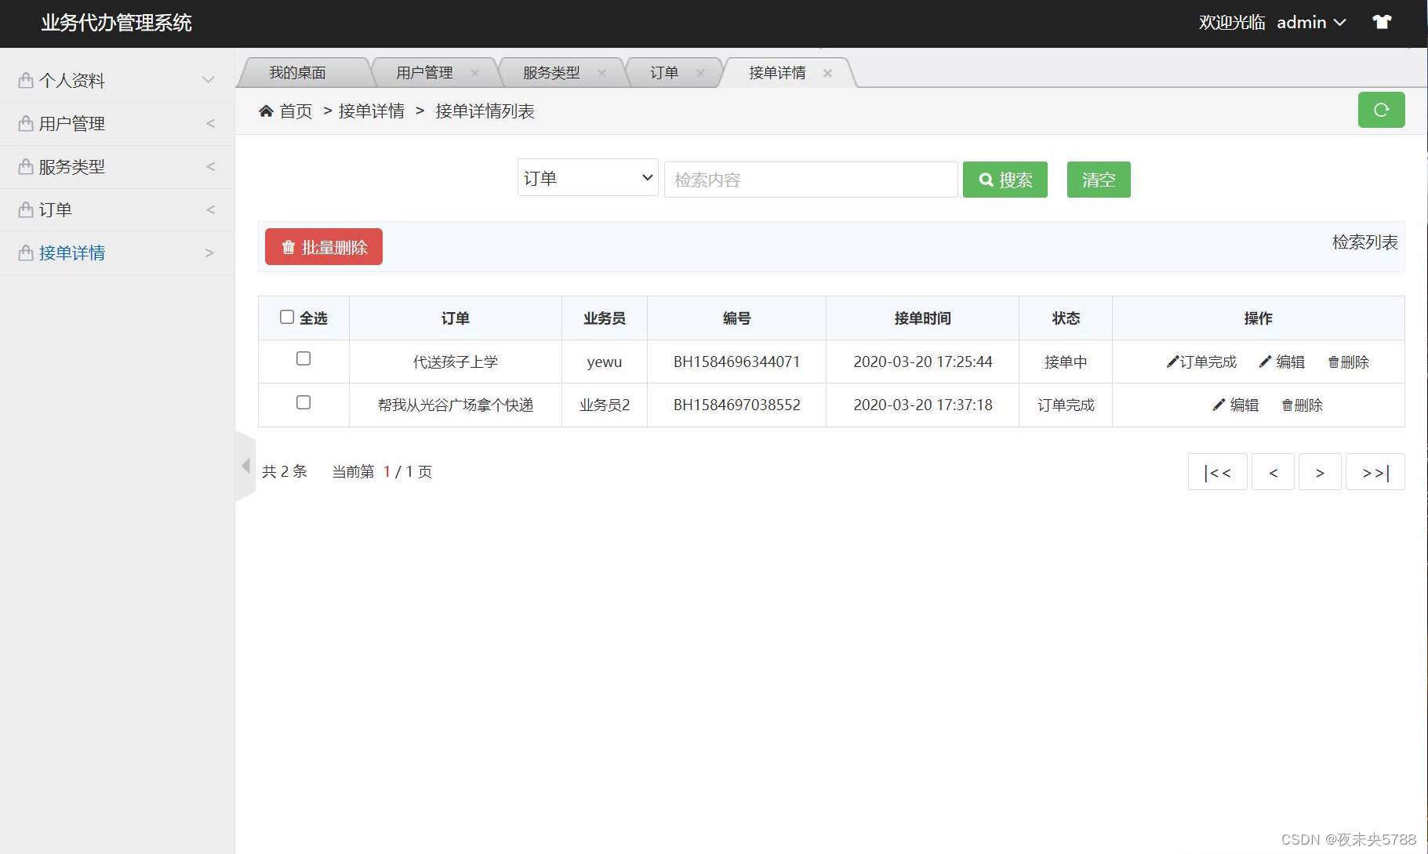
Task: Click the 检索内容 search input field
Action: tap(811, 180)
